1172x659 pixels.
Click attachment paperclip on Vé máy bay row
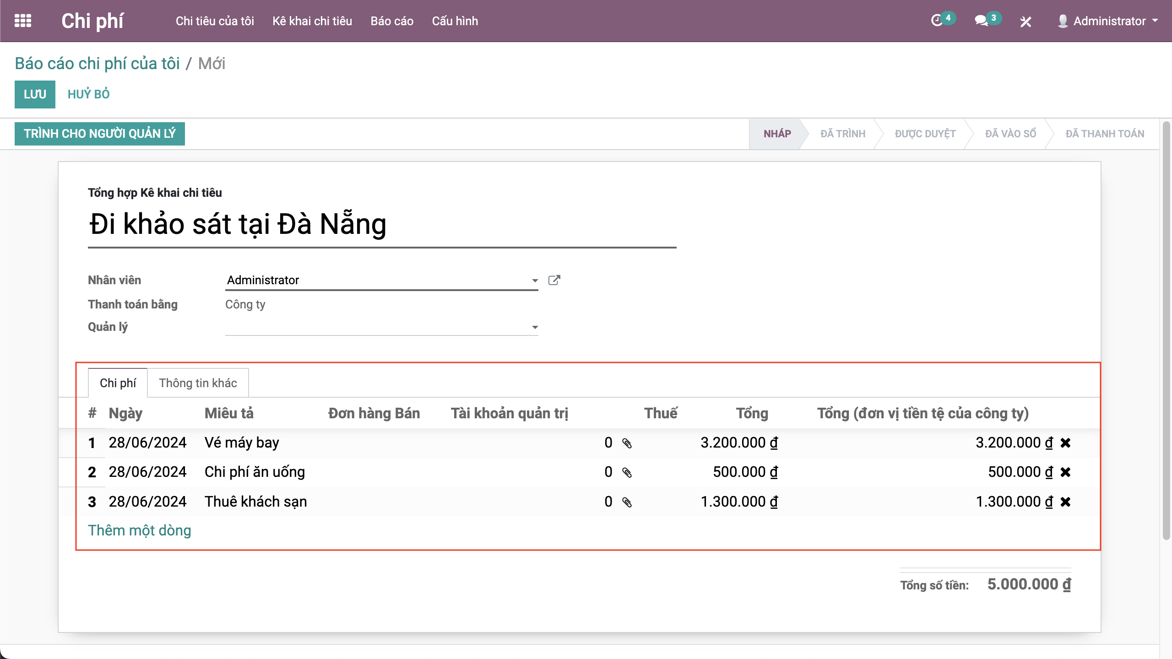pyautogui.click(x=627, y=443)
